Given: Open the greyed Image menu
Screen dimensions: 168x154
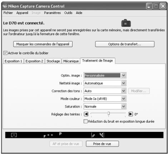Looking at the screenshot, I should point(36,13).
